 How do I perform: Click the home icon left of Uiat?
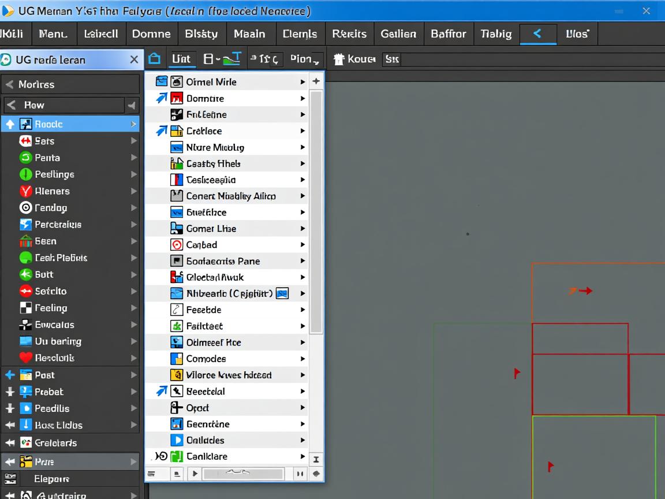tap(154, 59)
